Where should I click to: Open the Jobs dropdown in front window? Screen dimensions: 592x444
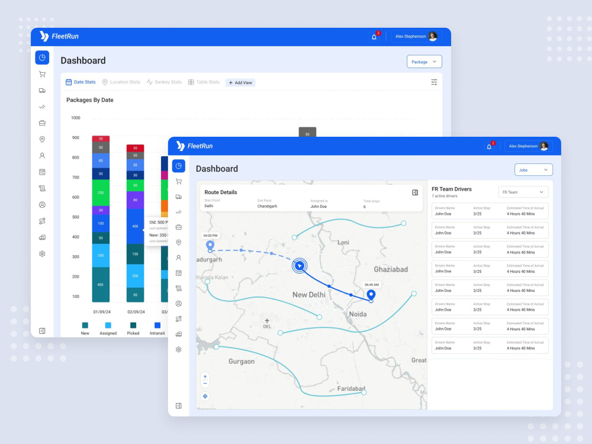[x=533, y=170]
